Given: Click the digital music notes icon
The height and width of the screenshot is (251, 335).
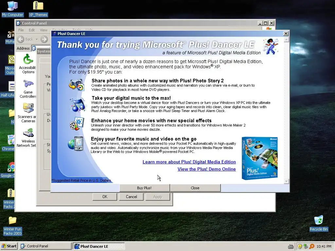Looking at the screenshot, I should 78,105.
